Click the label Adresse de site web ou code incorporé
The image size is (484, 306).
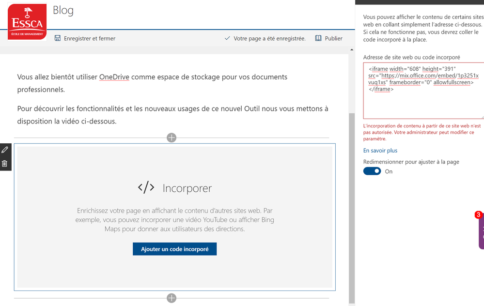coord(411,57)
